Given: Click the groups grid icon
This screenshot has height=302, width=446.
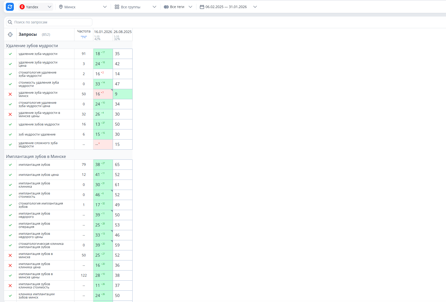Looking at the screenshot, I should [x=117, y=7].
